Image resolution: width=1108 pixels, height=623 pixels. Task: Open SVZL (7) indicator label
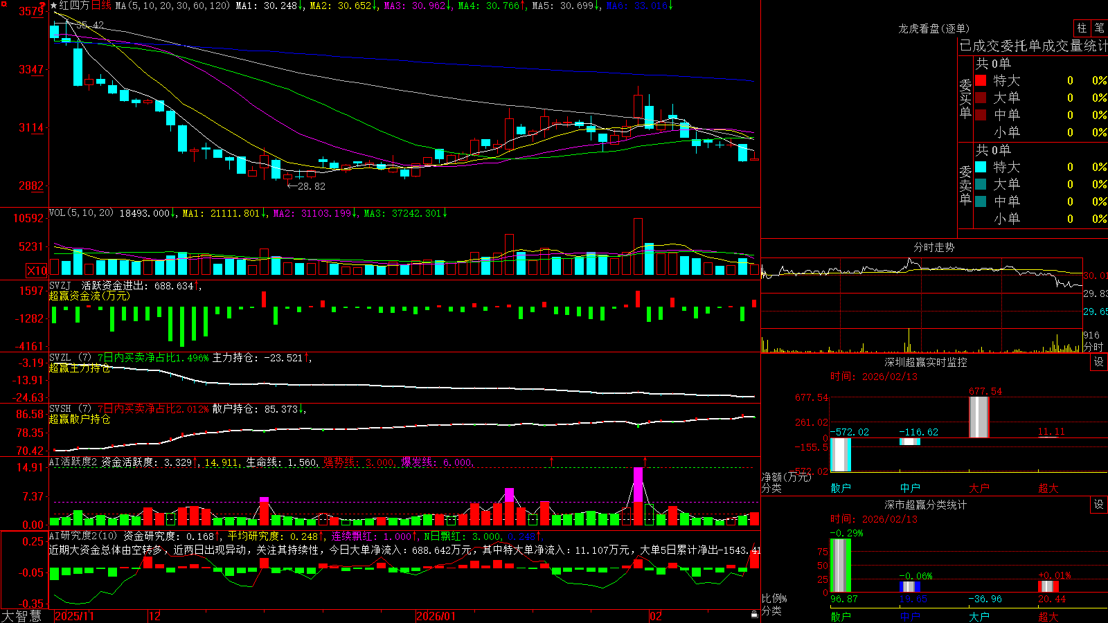pyautogui.click(x=70, y=358)
